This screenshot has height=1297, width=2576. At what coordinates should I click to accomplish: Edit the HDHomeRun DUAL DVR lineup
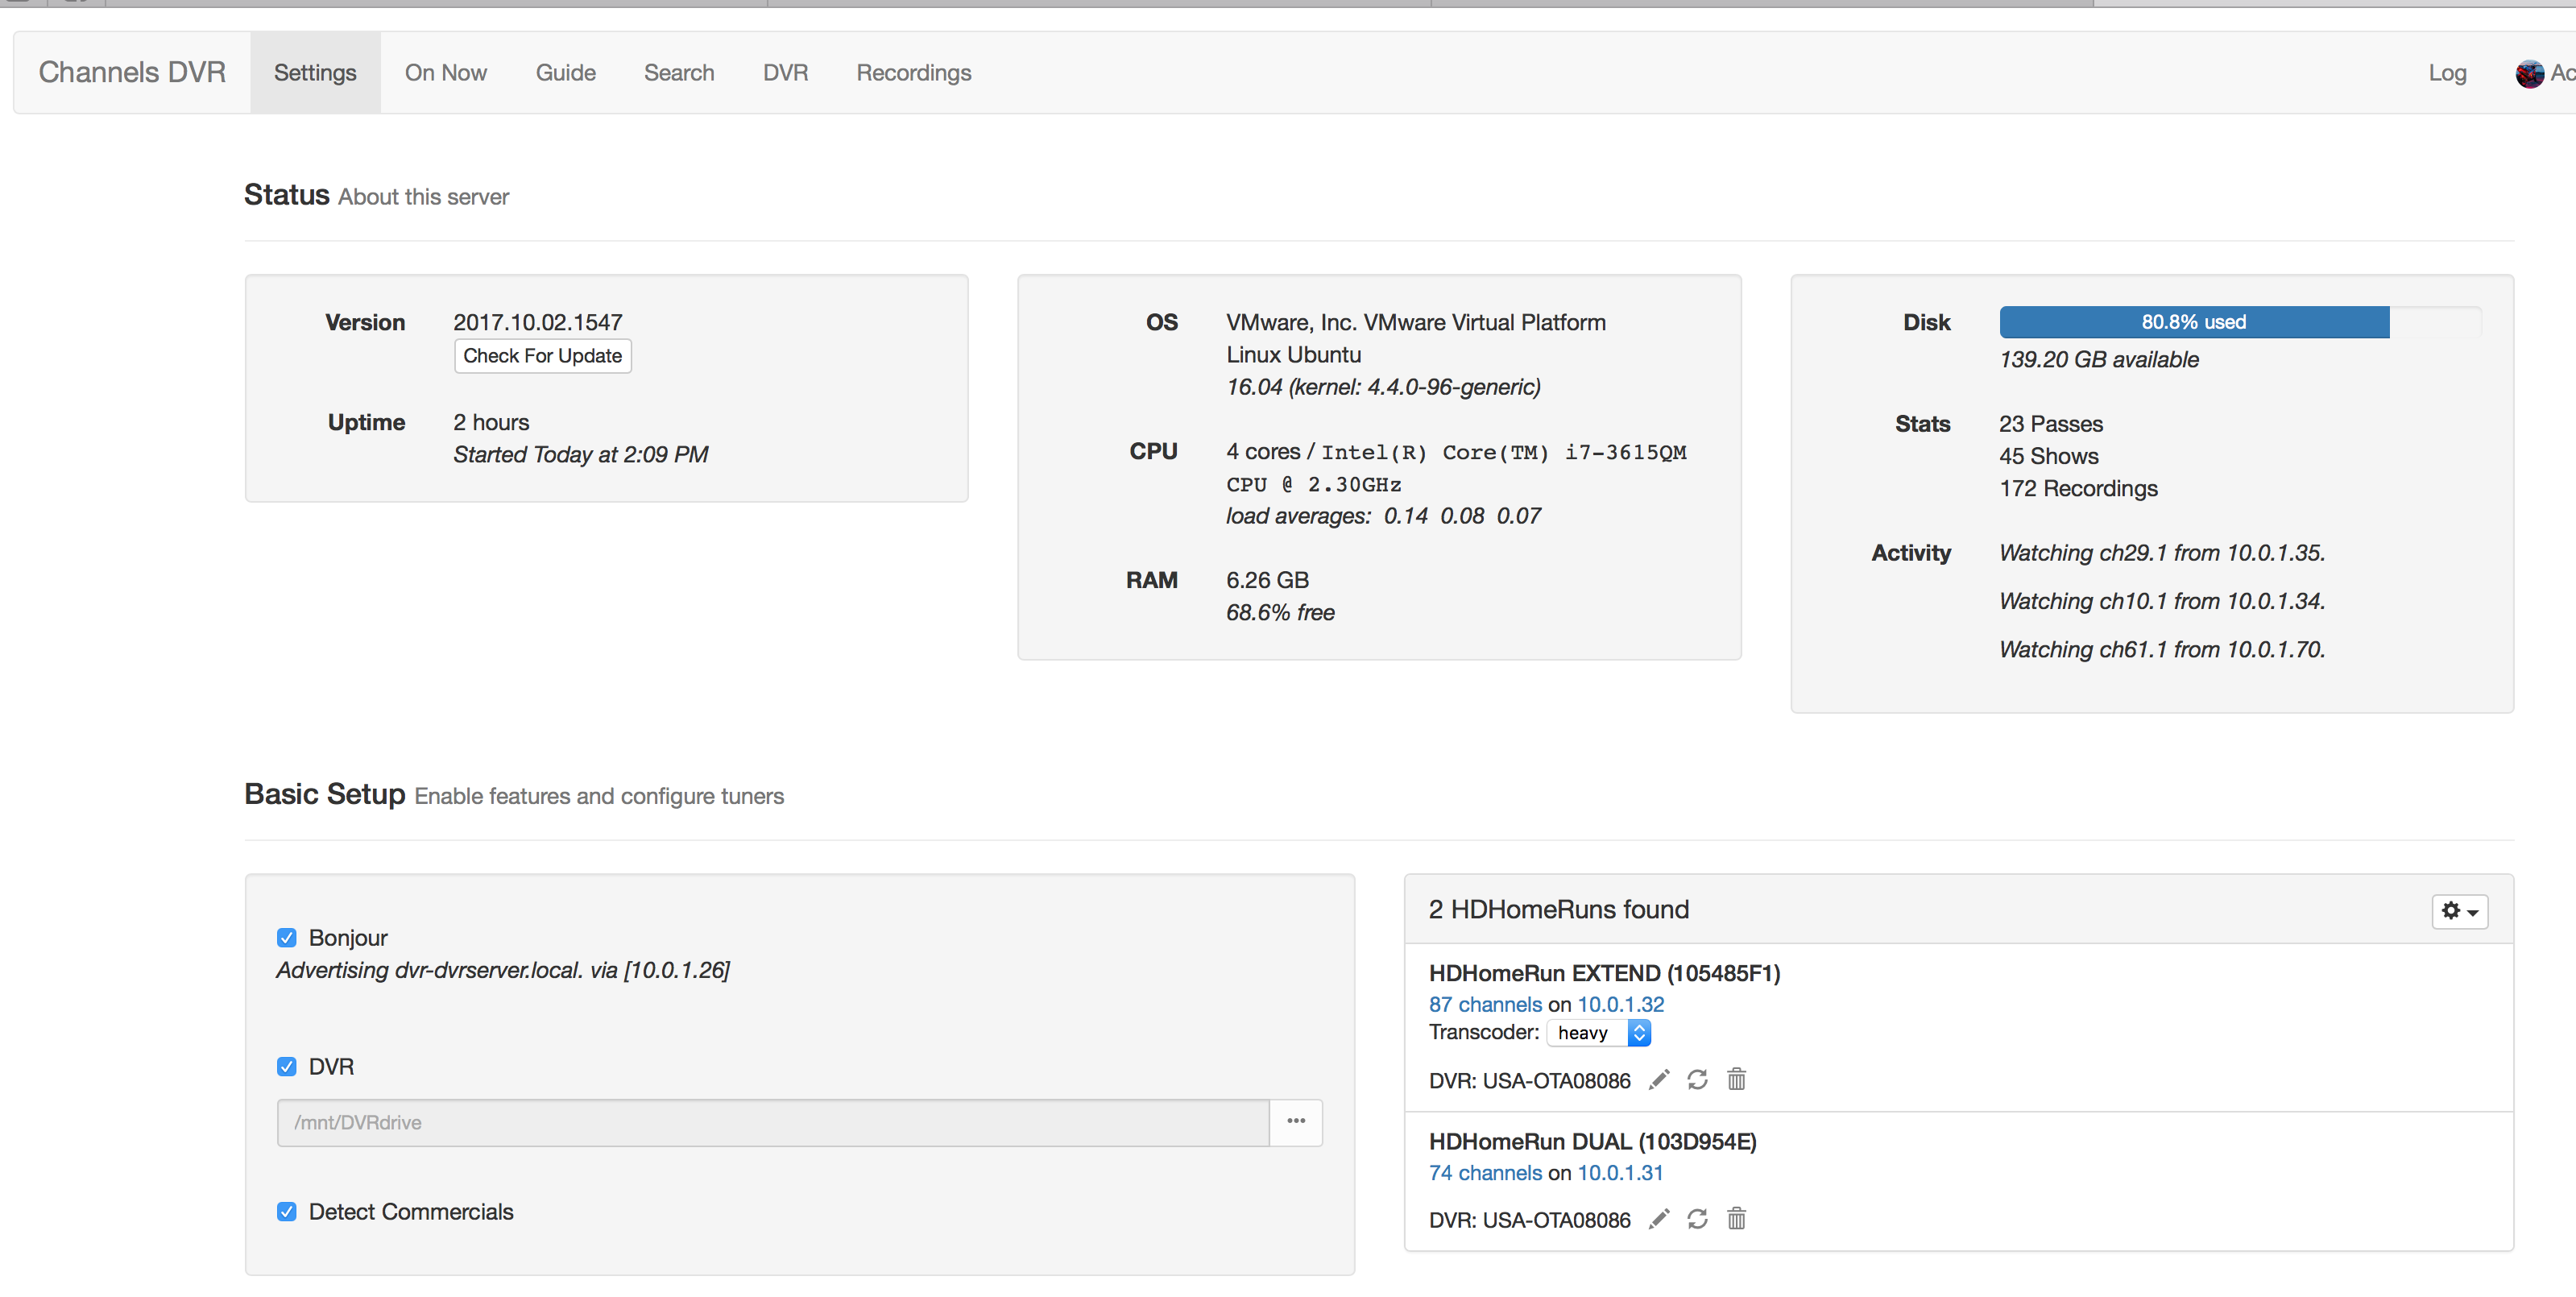[1659, 1219]
